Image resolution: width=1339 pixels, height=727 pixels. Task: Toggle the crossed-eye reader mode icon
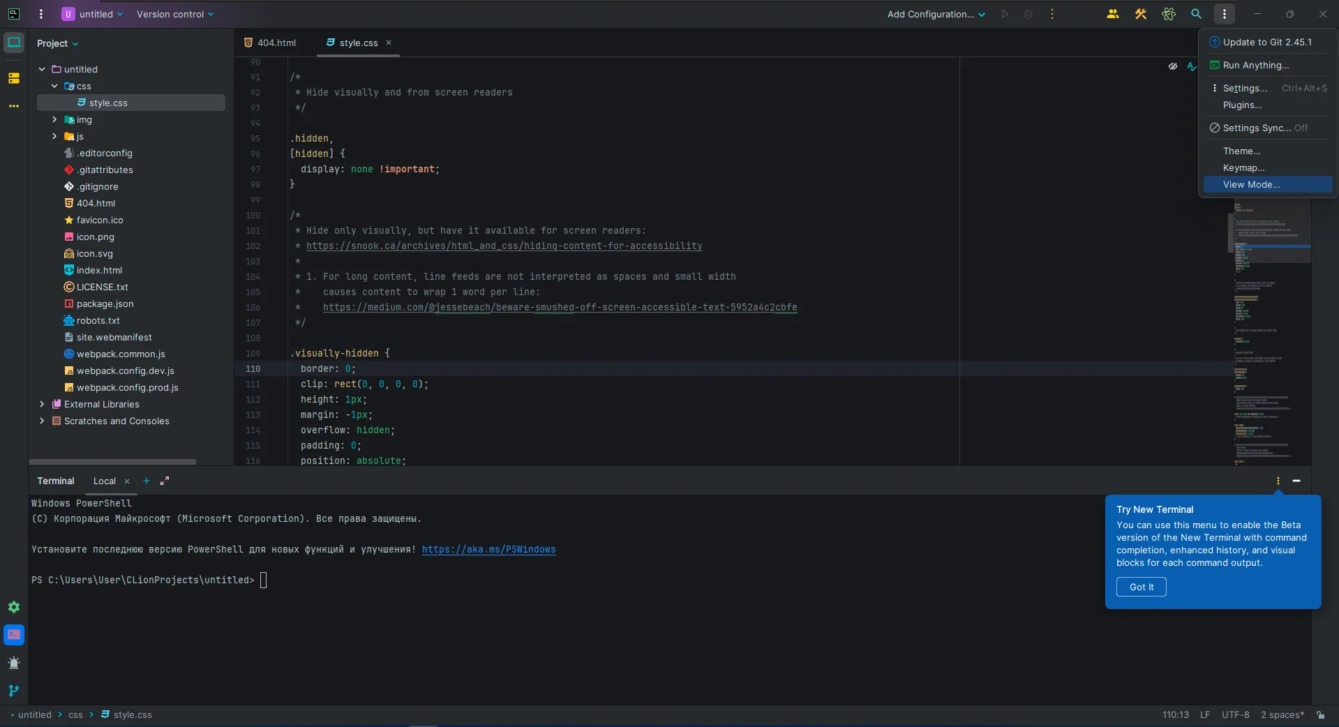(x=1173, y=66)
